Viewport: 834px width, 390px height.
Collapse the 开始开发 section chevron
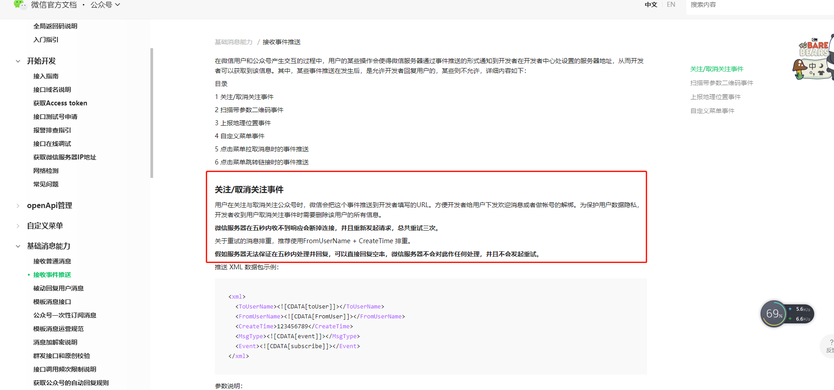pyautogui.click(x=18, y=61)
